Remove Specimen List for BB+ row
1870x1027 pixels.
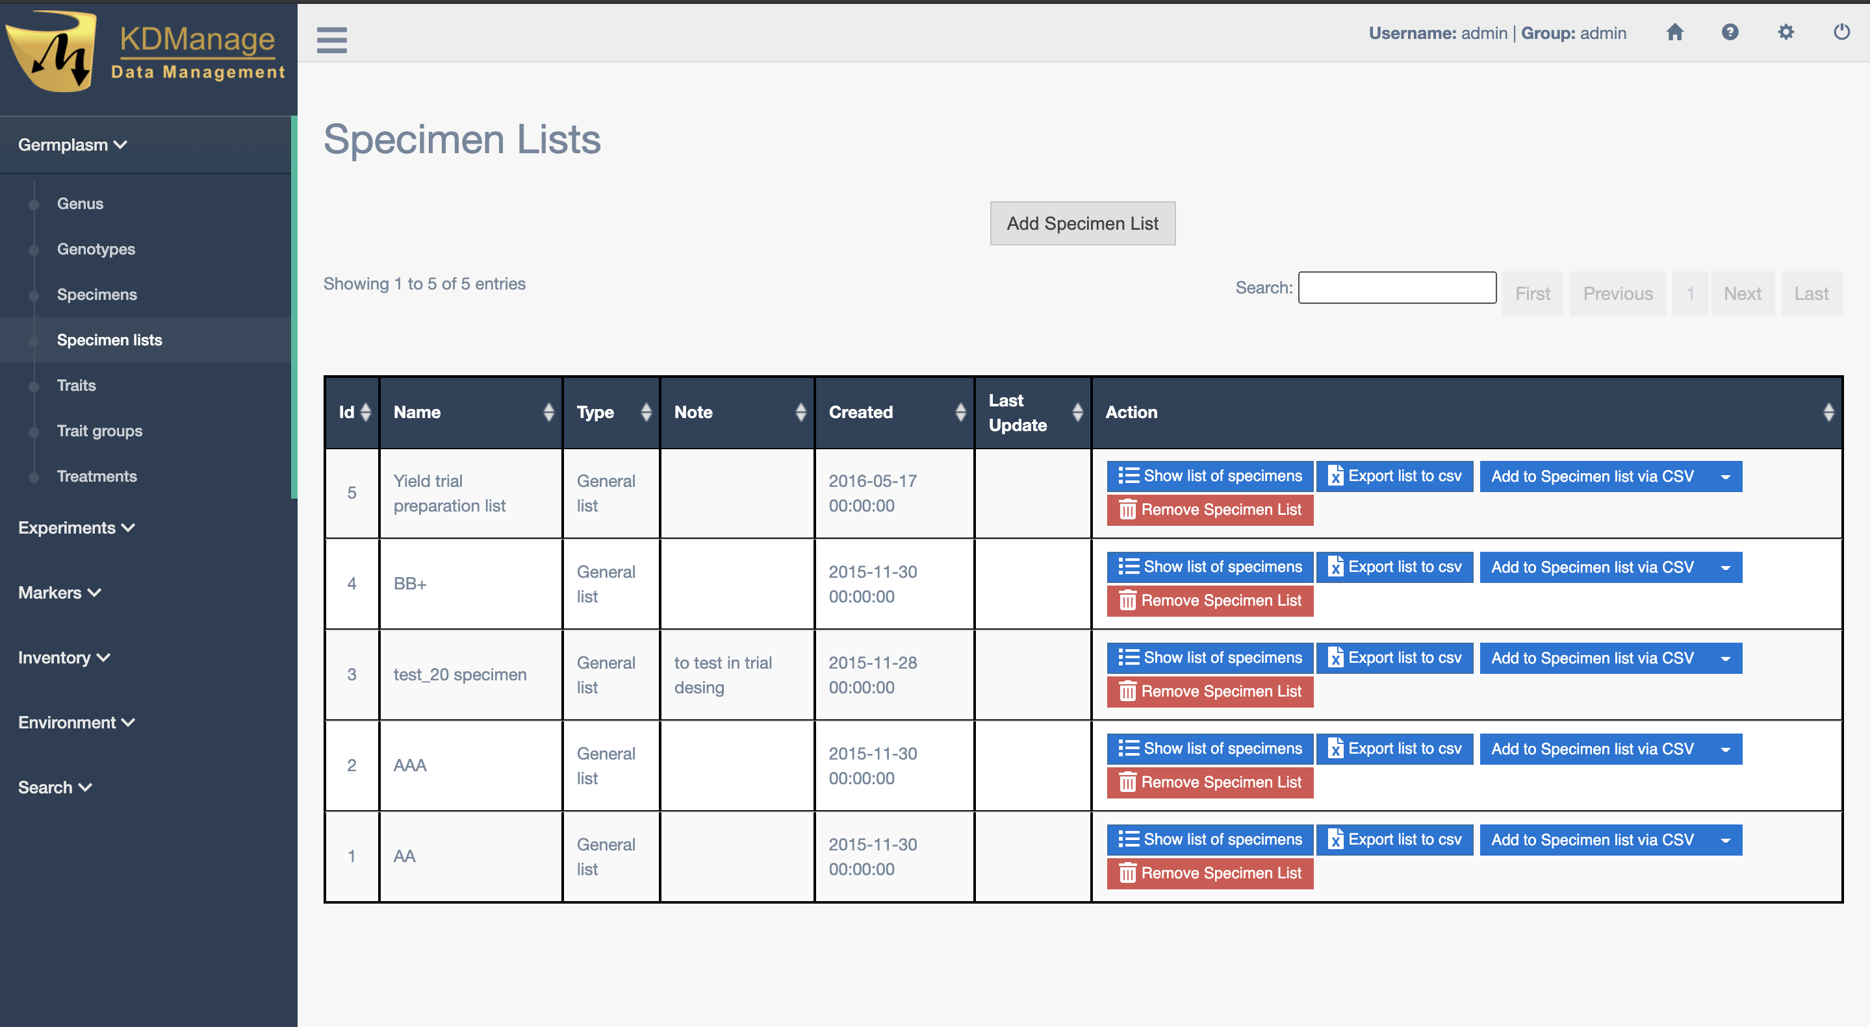click(x=1209, y=600)
